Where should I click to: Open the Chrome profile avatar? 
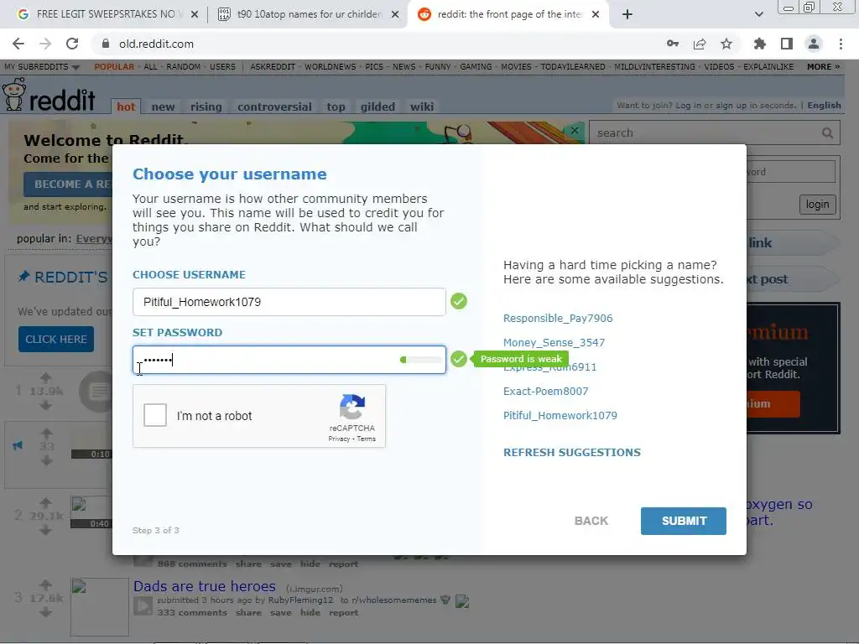tap(814, 44)
